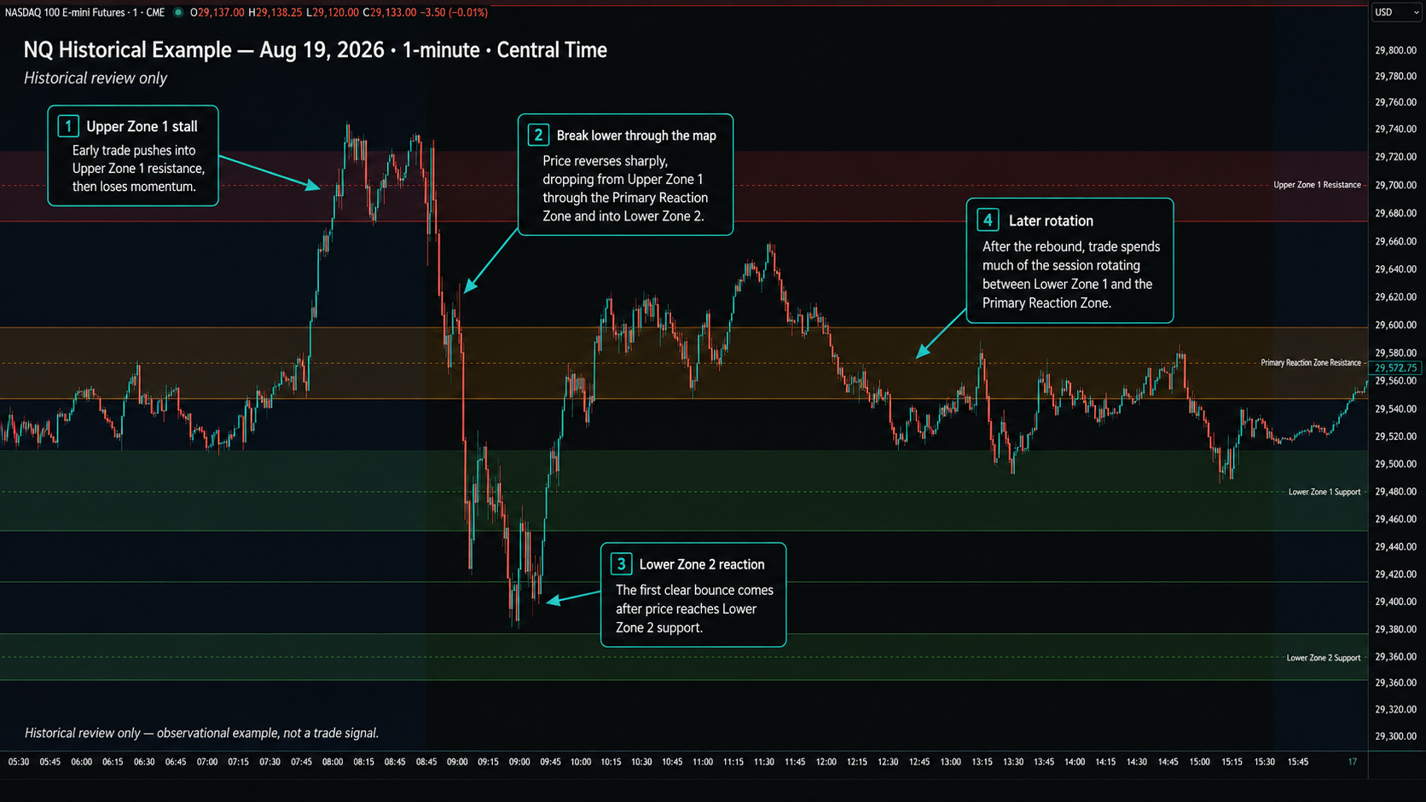Click the 11:30 time axis label
This screenshot has width=1426, height=802.
764,762
